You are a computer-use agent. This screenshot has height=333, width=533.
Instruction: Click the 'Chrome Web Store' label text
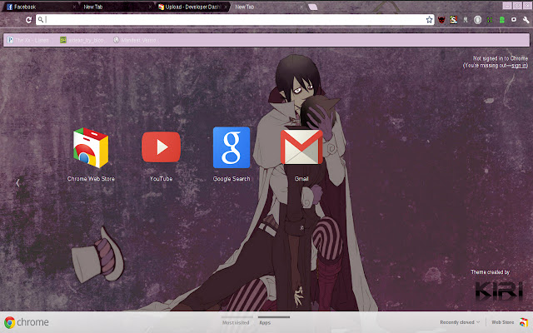[91, 179]
